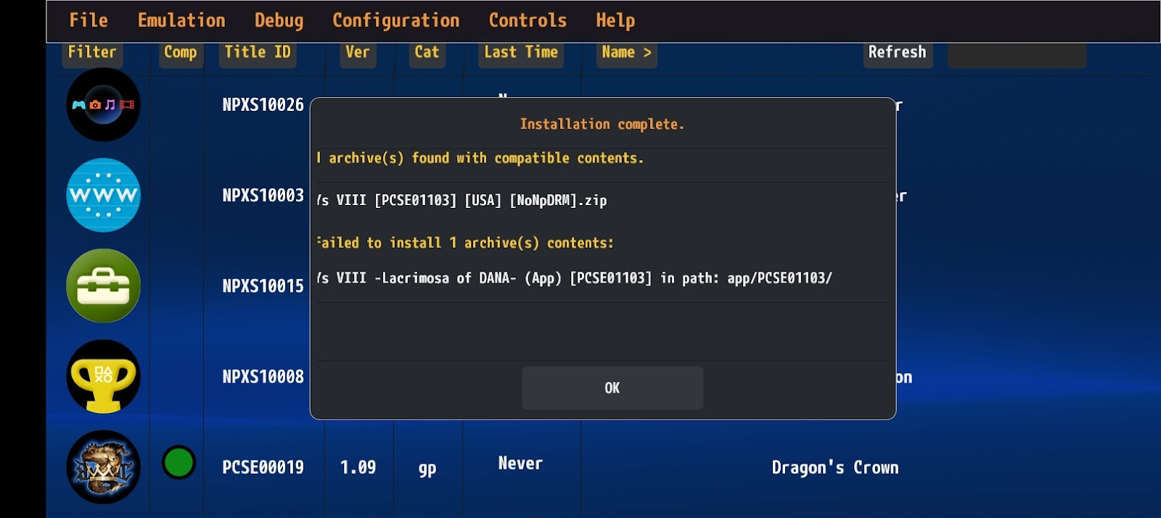
Task: Click the search field beside Refresh
Action: (x=1016, y=54)
